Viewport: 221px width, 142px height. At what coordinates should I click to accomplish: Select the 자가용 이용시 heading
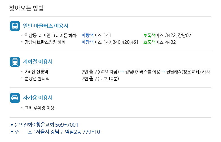coord(38,98)
